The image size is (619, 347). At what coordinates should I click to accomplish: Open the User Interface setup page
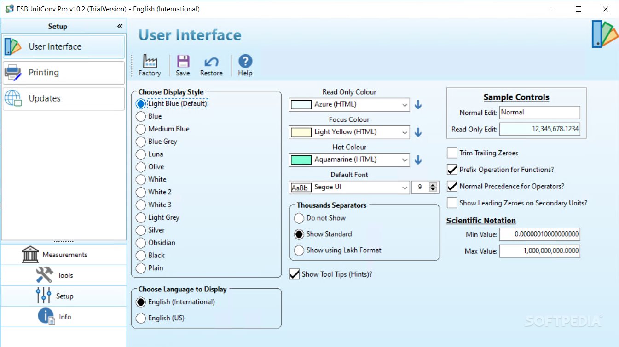(64, 46)
